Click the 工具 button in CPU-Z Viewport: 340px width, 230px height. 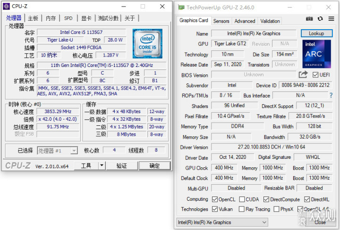pyautogui.click(x=86, y=166)
